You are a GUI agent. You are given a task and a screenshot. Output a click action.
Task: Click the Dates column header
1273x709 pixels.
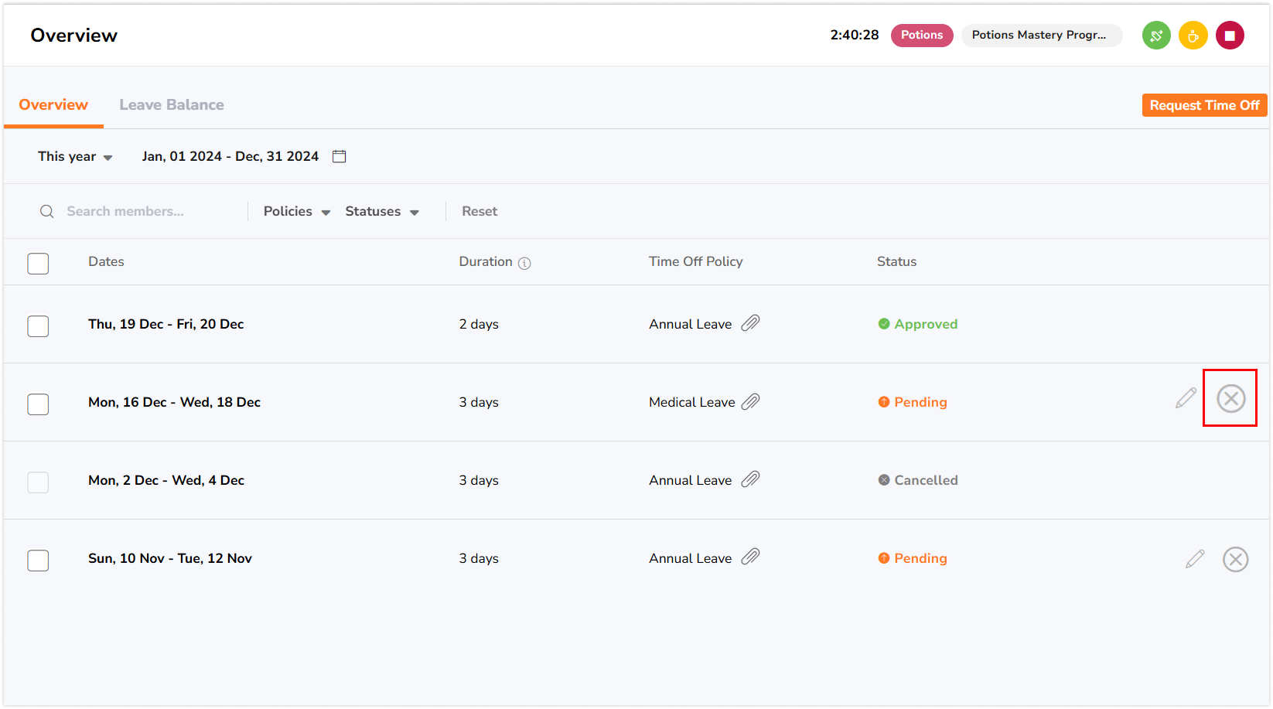pyautogui.click(x=106, y=261)
